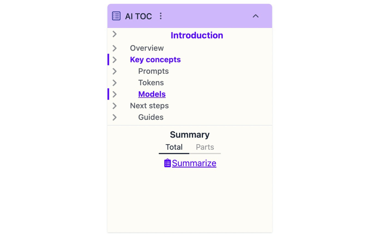Toggle the Key concepts chevron

point(115,60)
